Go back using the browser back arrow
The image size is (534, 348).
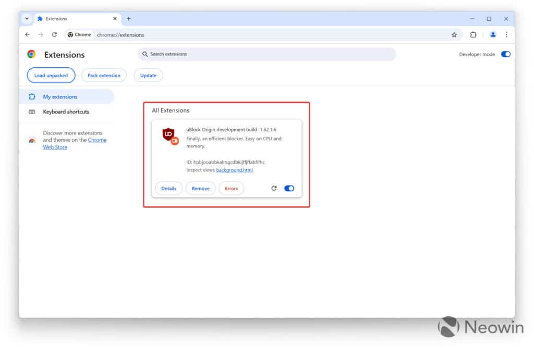(x=28, y=35)
